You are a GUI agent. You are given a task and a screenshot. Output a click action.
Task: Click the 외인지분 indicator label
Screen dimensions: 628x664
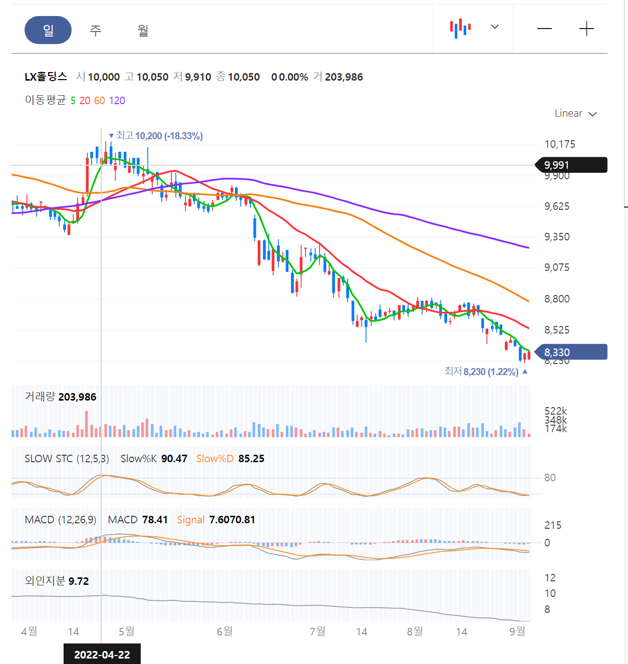tap(45, 581)
